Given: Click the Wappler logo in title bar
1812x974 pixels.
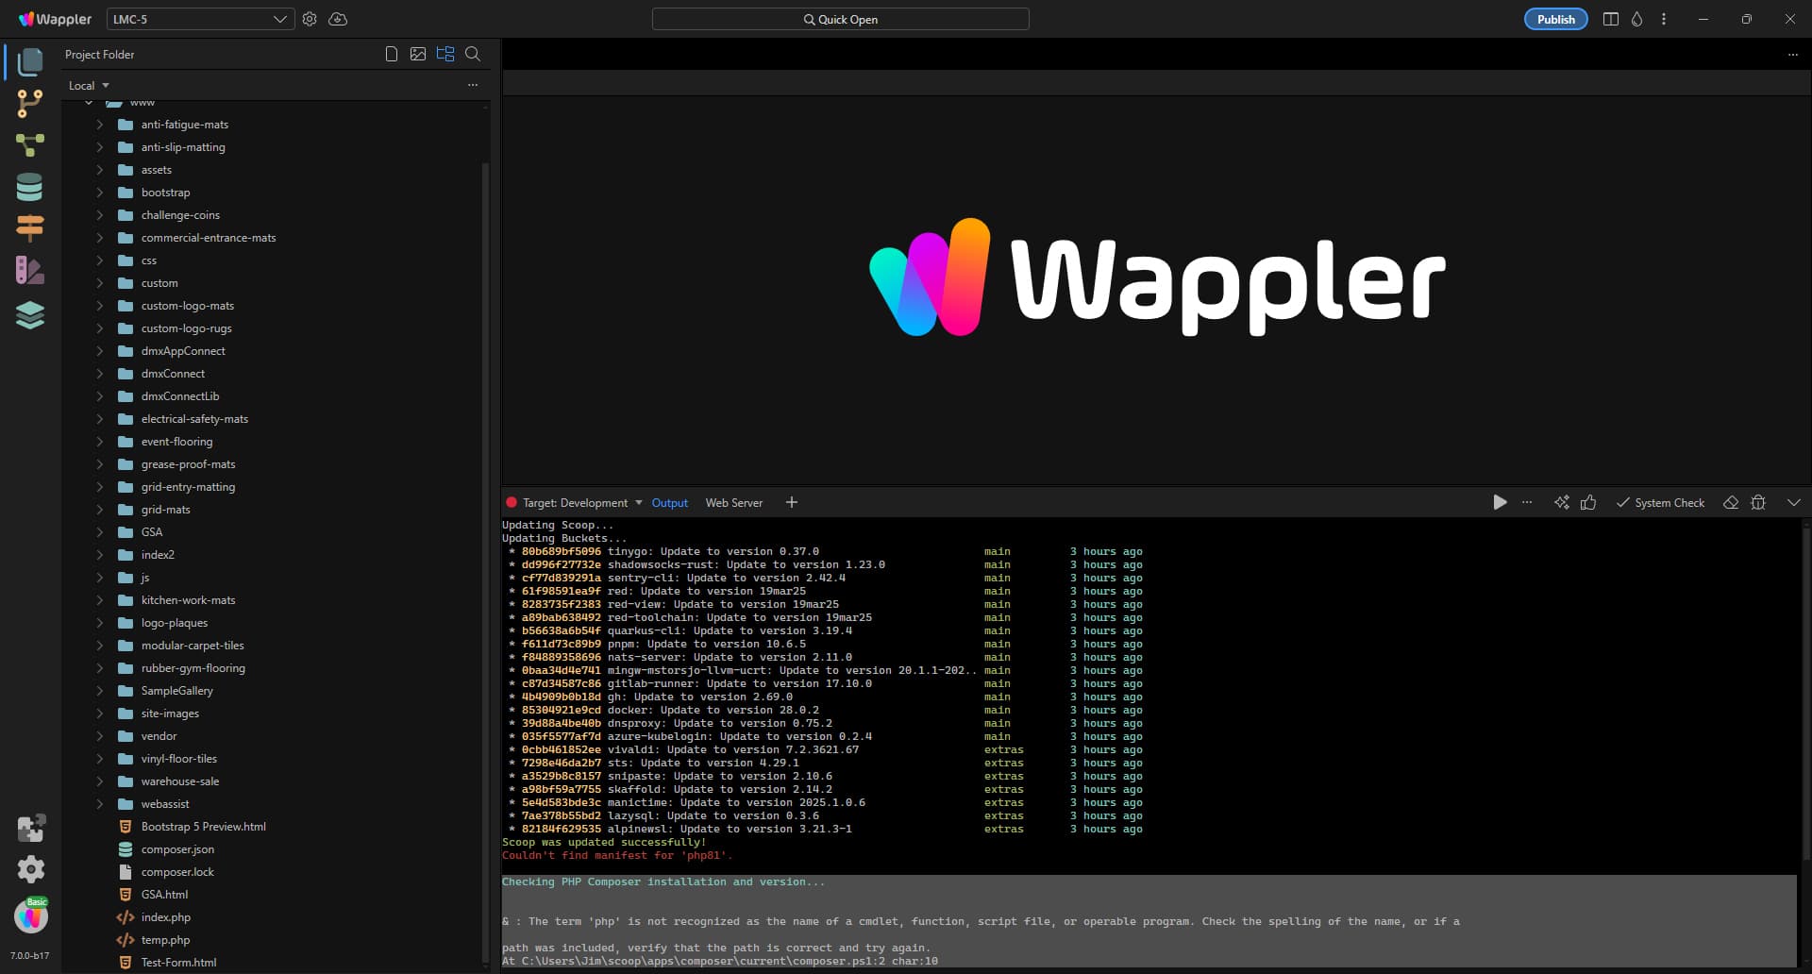Looking at the screenshot, I should [x=56, y=19].
